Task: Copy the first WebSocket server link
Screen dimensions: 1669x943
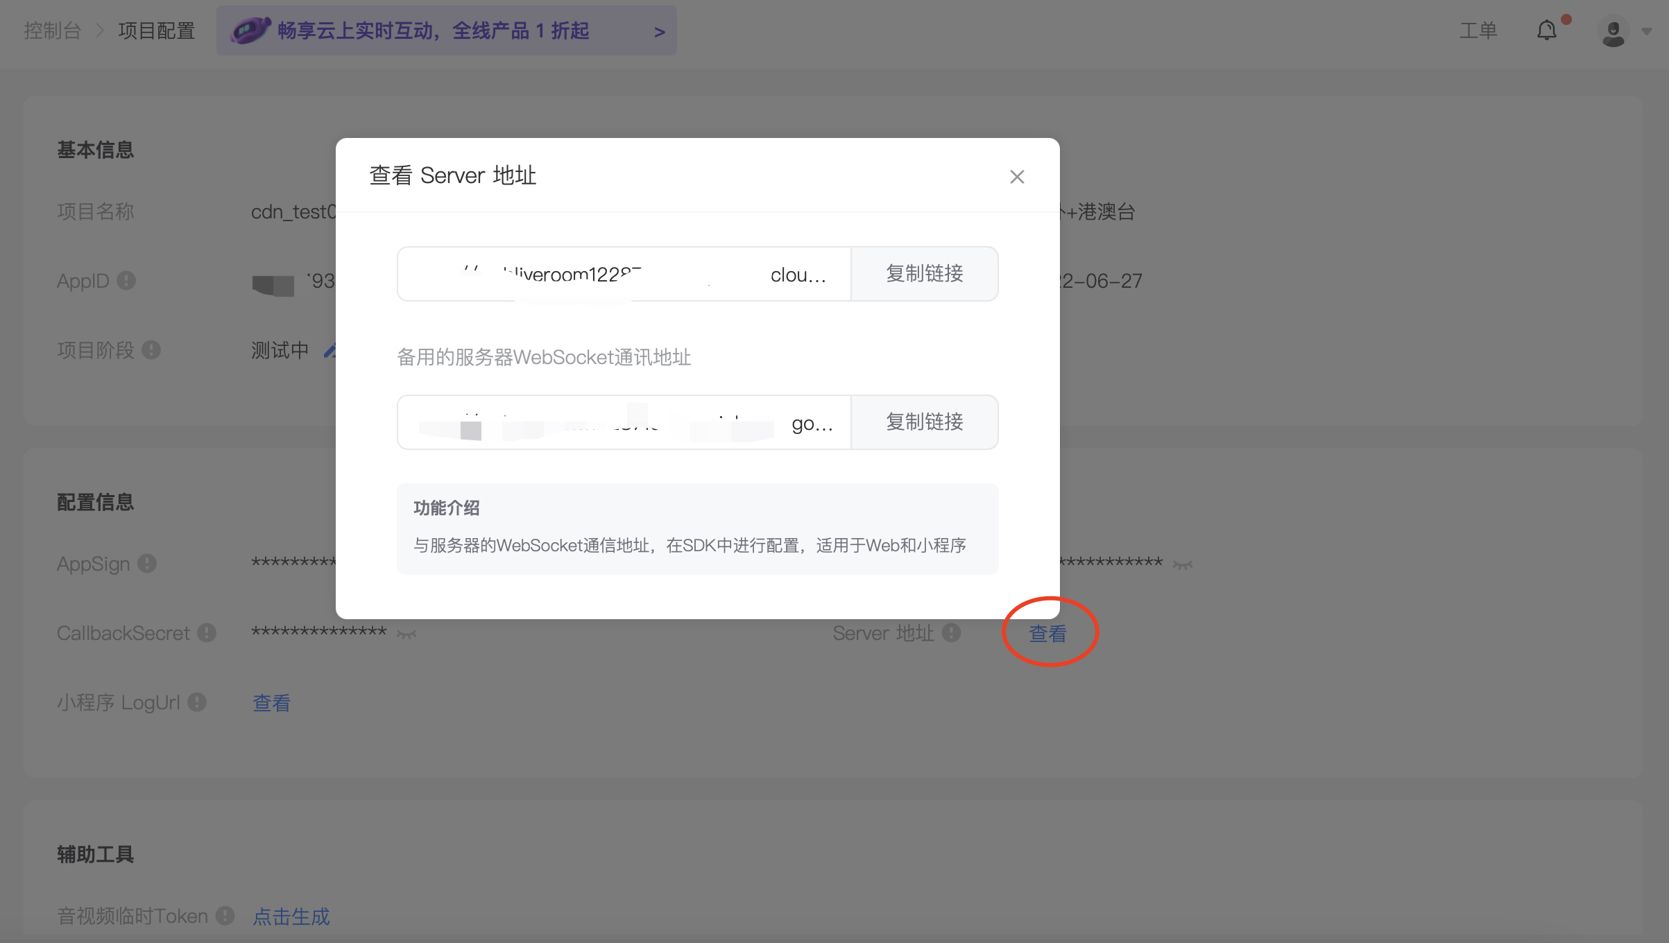Action: [924, 274]
